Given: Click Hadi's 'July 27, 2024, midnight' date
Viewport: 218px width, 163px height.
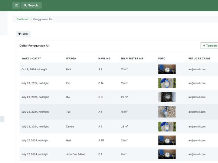Looking at the screenshot, I should point(35,141).
